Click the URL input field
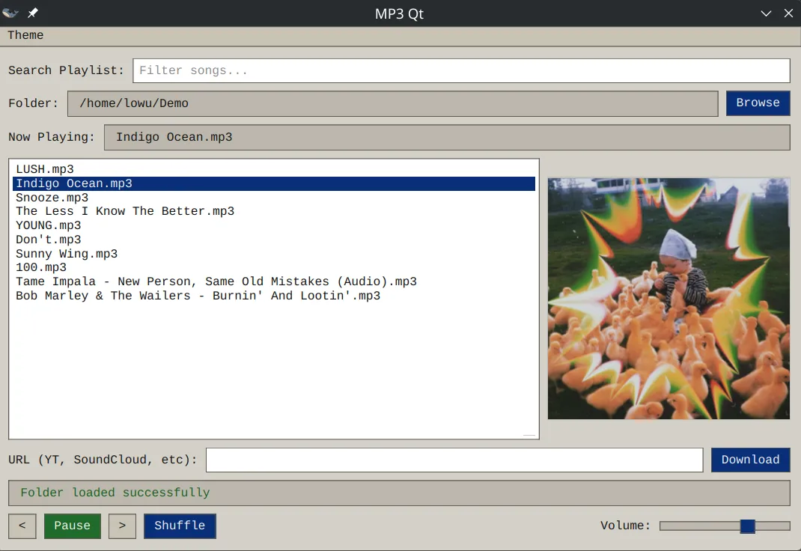801x551 pixels. pos(454,459)
